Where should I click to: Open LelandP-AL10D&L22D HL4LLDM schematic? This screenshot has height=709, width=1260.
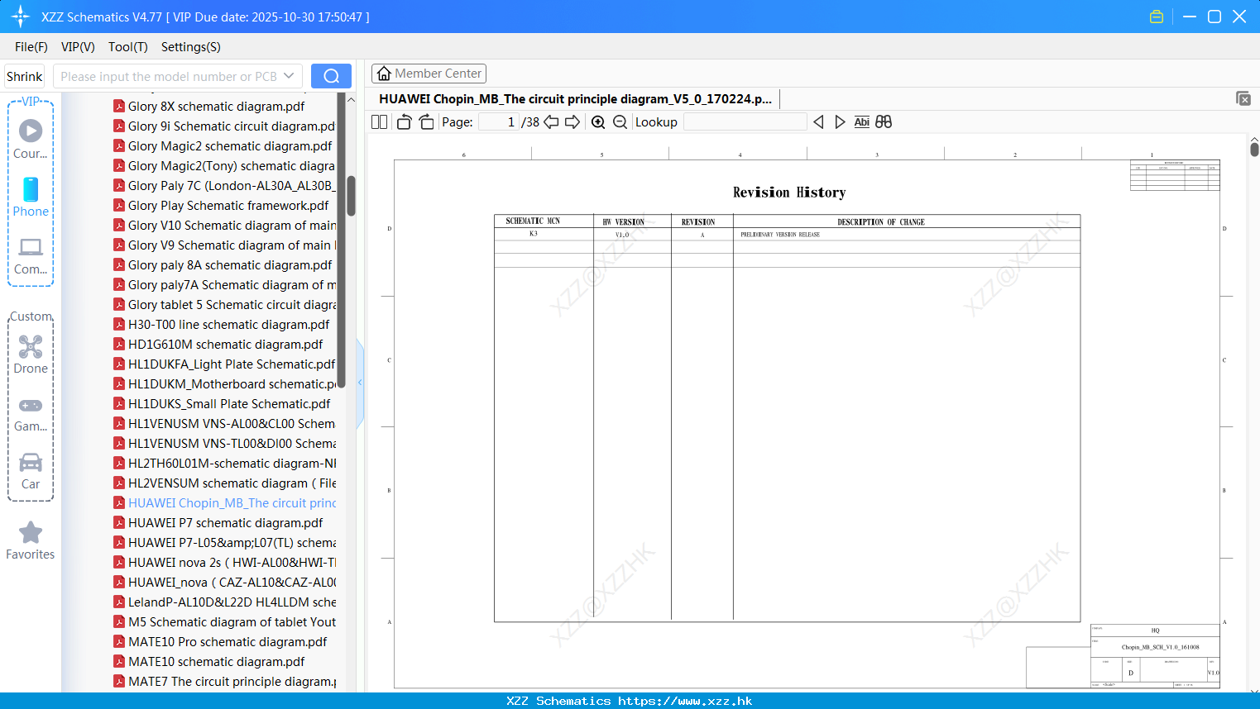[x=224, y=602]
